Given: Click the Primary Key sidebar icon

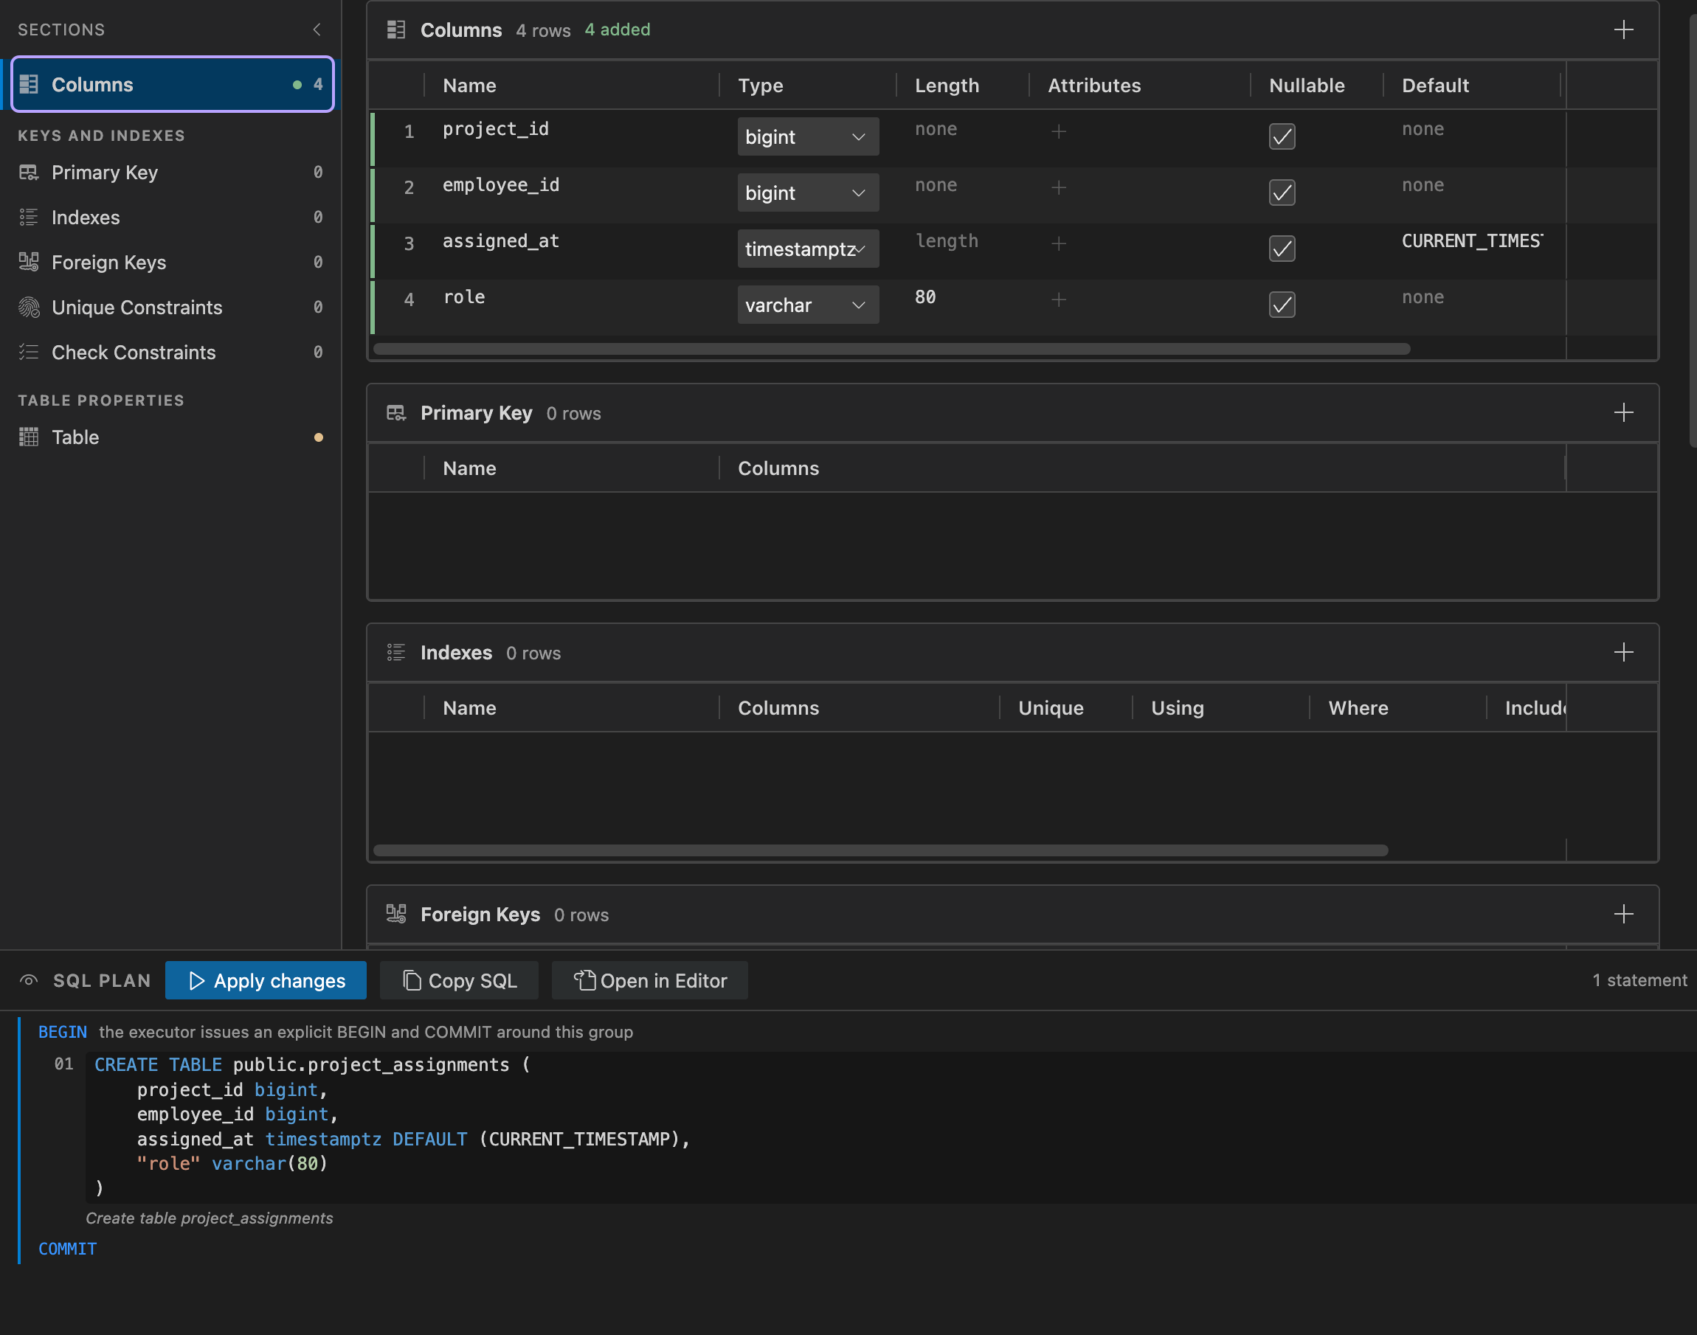Looking at the screenshot, I should click(x=29, y=173).
